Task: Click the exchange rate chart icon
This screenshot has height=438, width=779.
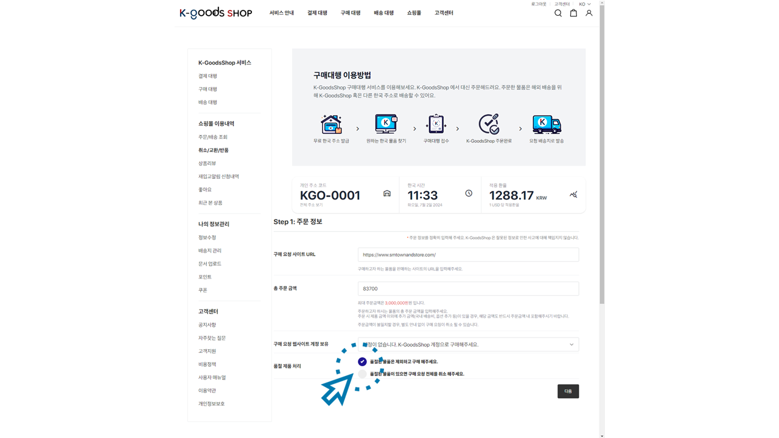Action: point(573,195)
